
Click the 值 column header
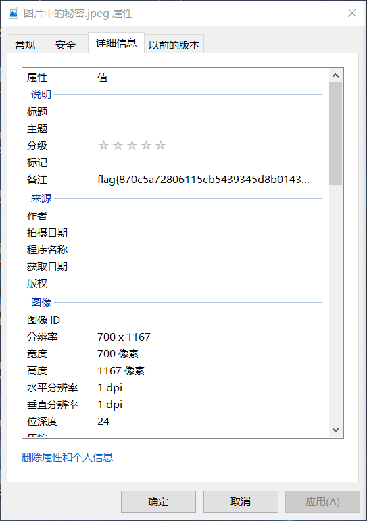[203, 78]
